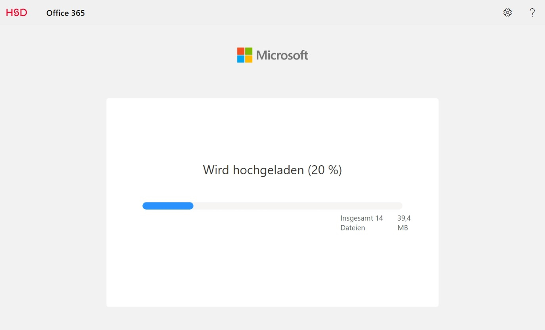Screen dimensions: 545x330
Task: Click the 'MB' unit label
Action: point(403,228)
